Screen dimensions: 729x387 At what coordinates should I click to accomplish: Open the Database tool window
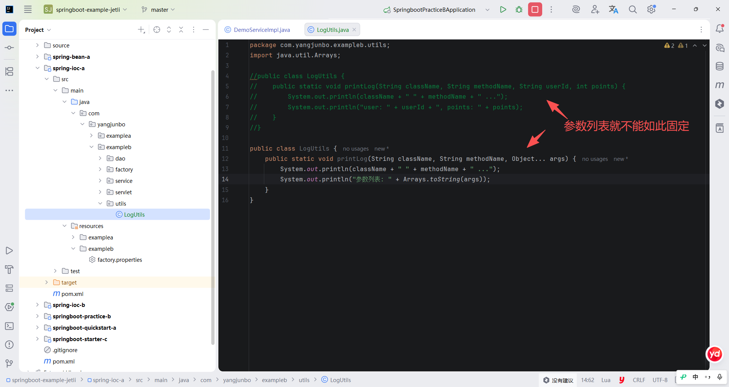[720, 66]
